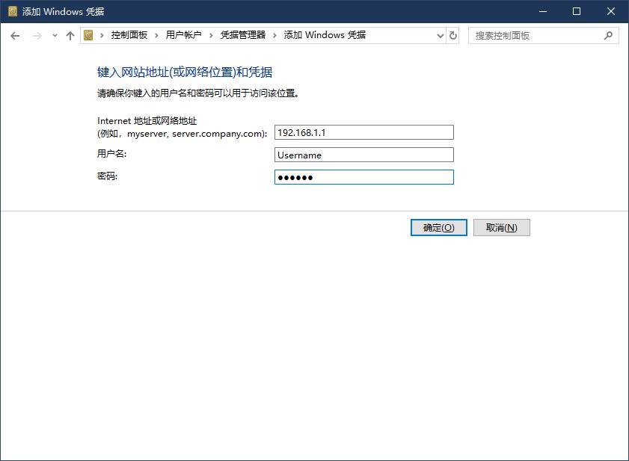
Task: Go up one level with the up arrow
Action: pos(70,36)
